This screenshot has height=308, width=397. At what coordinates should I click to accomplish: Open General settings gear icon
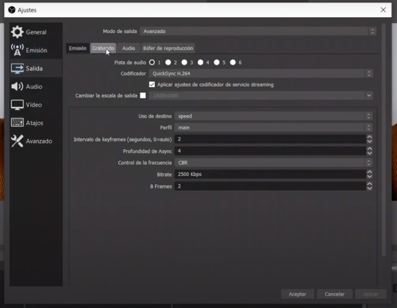coord(17,32)
